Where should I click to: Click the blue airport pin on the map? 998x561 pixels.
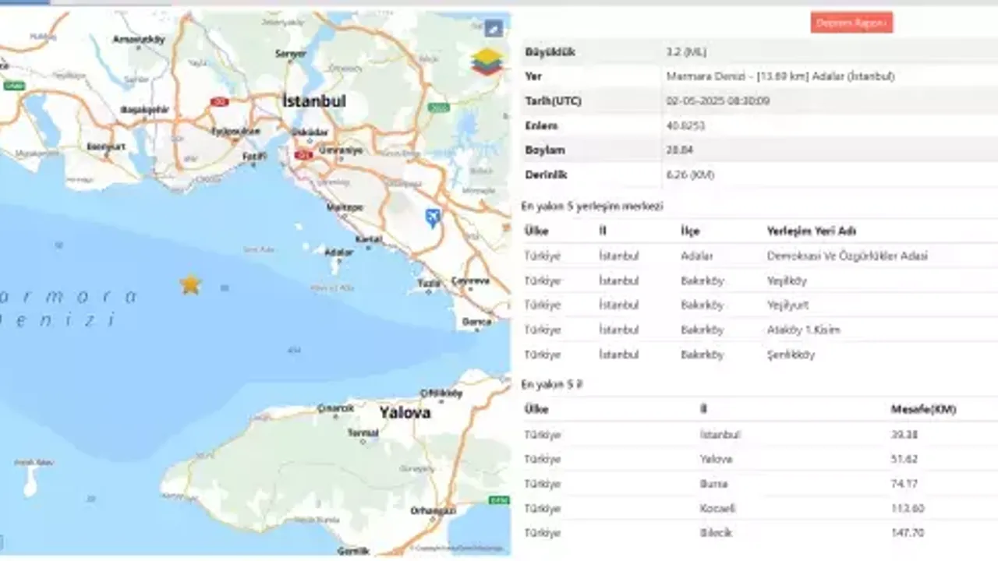tap(433, 217)
